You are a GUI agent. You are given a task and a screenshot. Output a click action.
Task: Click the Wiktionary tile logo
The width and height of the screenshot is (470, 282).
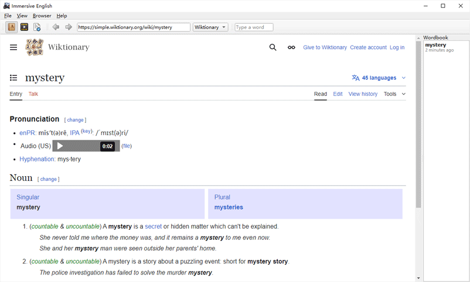pos(35,47)
